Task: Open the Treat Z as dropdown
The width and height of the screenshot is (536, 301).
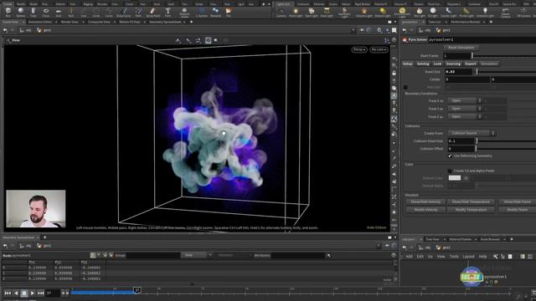Action: pos(464,117)
